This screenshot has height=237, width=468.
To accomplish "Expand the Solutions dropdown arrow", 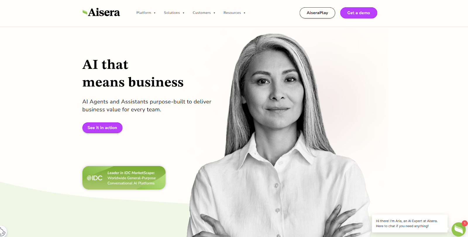I will tap(183, 13).
